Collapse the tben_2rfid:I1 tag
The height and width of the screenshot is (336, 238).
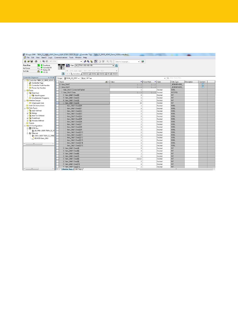click(60, 87)
